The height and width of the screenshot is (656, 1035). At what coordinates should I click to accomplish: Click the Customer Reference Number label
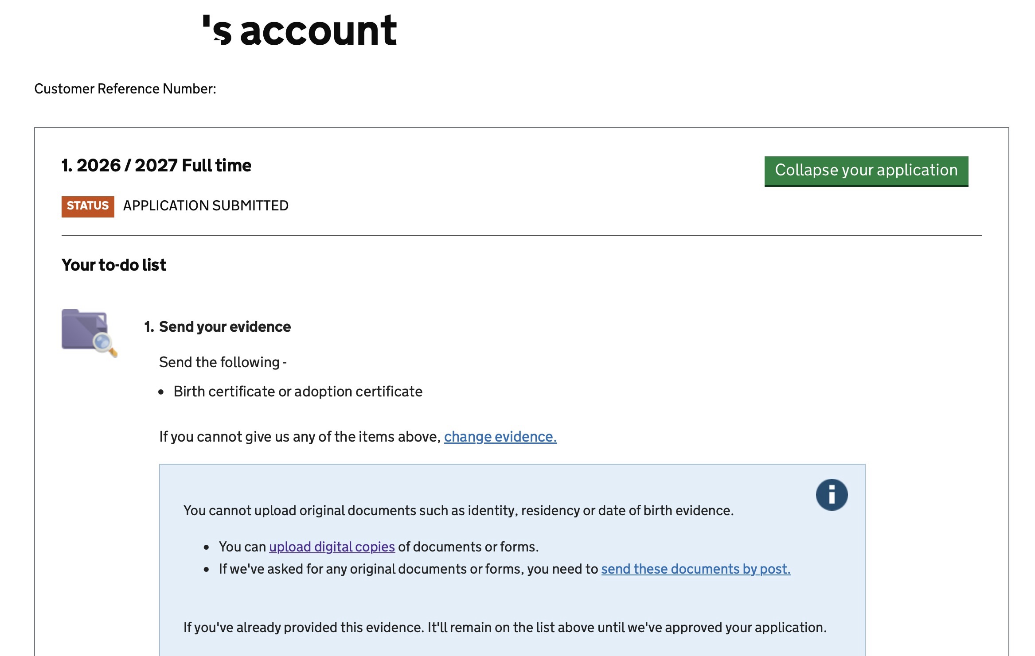coord(125,89)
